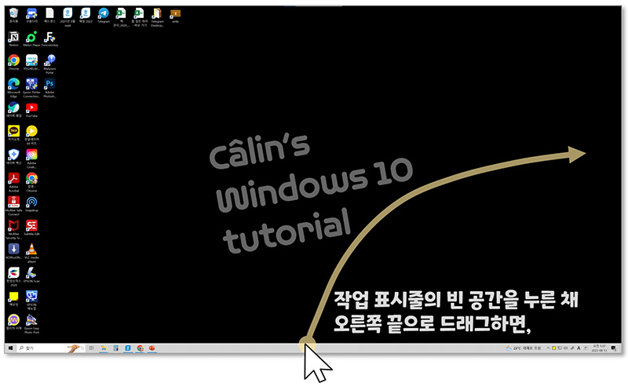Open the blank text document icon

coord(49,15)
